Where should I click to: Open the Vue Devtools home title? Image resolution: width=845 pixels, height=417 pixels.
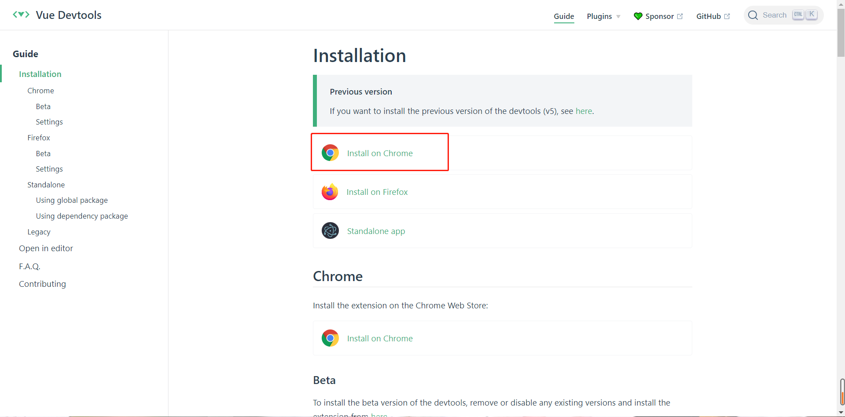point(69,15)
